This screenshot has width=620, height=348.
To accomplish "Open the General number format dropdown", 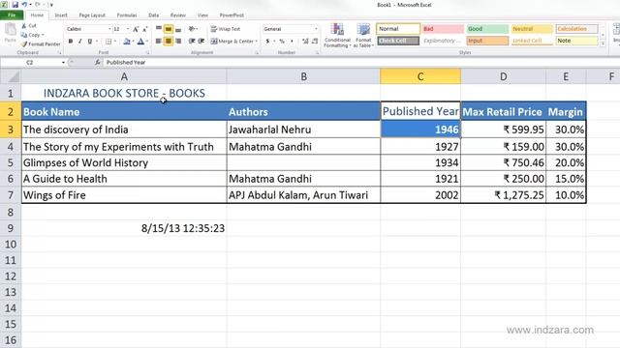I will [316, 29].
